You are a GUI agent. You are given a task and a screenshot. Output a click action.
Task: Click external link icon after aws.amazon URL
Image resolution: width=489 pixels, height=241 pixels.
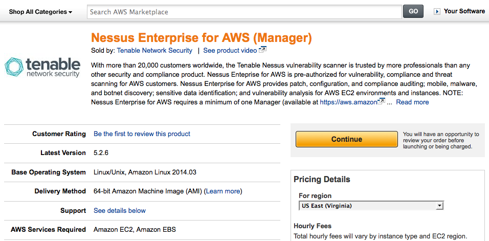tap(381, 101)
